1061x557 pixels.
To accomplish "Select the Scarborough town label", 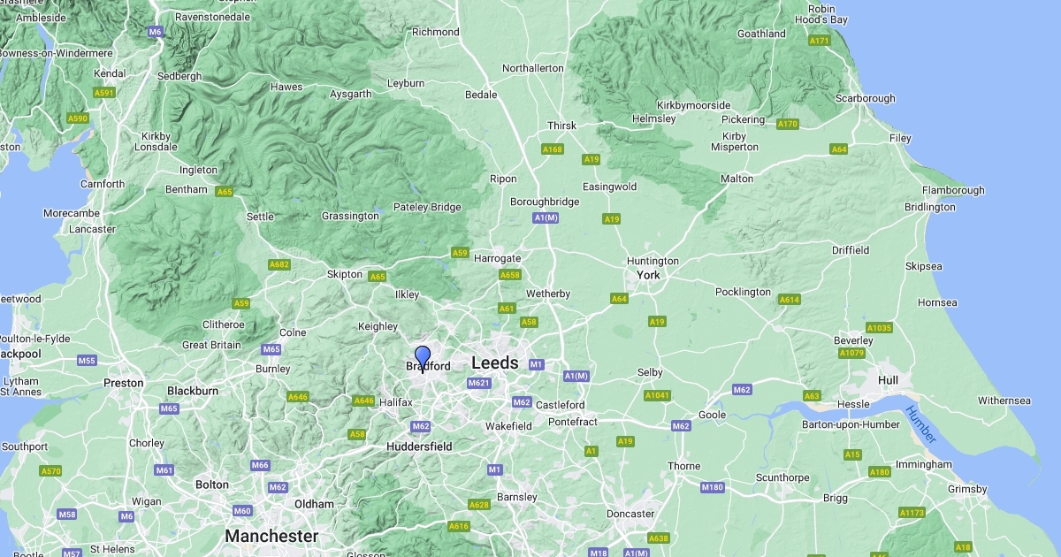I will pos(865,98).
